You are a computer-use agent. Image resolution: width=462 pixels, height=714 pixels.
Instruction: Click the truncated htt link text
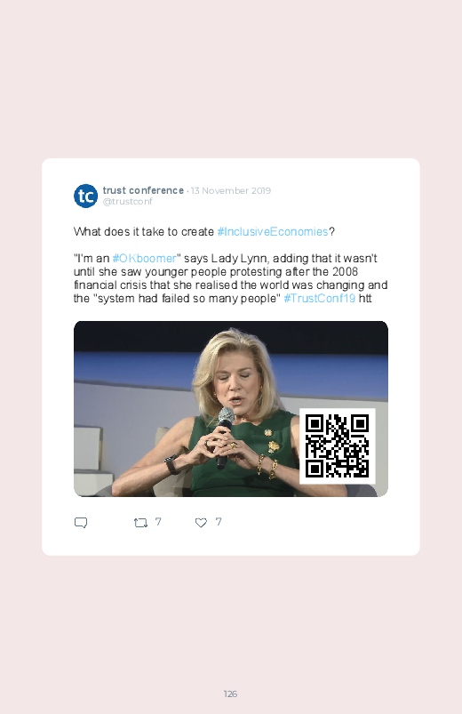pos(365,298)
